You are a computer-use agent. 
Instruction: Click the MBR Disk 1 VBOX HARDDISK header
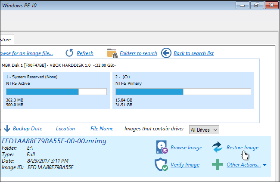pyautogui.click(x=59, y=65)
